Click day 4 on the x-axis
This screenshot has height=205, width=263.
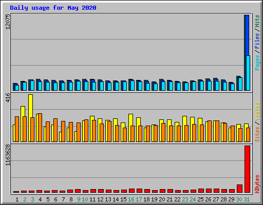click(x=40, y=199)
